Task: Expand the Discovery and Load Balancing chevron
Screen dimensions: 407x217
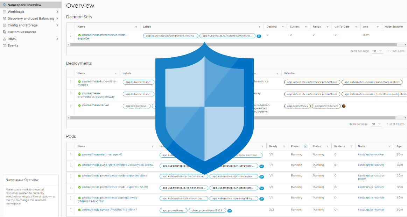Action: (57, 19)
